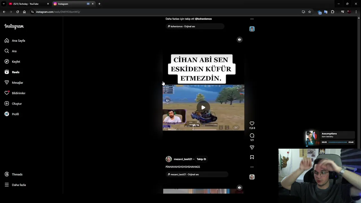The height and width of the screenshot is (203, 361).
Task: Open mezarci_kesit21 username link
Action: coord(183,159)
